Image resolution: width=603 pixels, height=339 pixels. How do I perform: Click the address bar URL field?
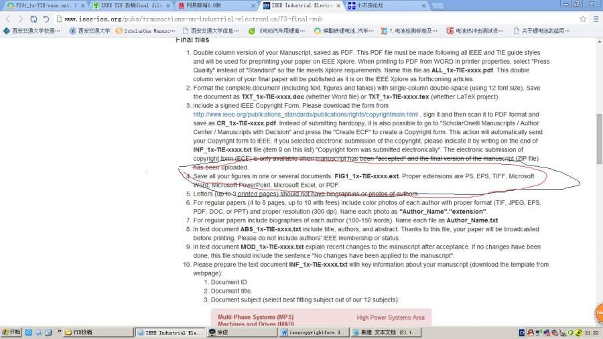pos(316,19)
